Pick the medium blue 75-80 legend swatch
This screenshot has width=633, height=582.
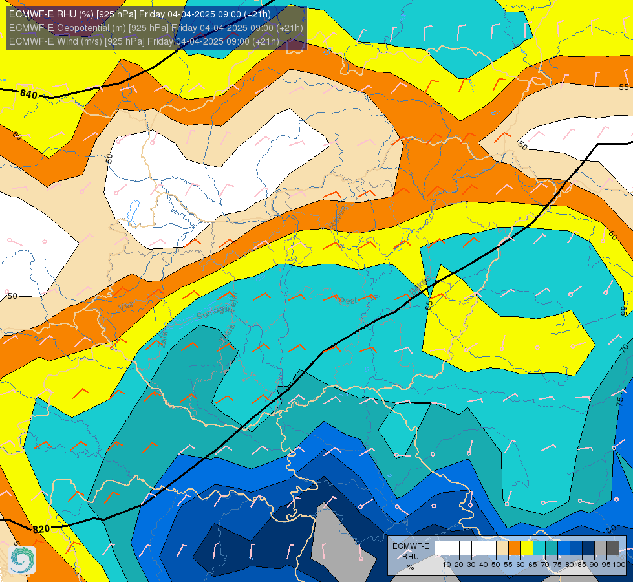point(564,548)
